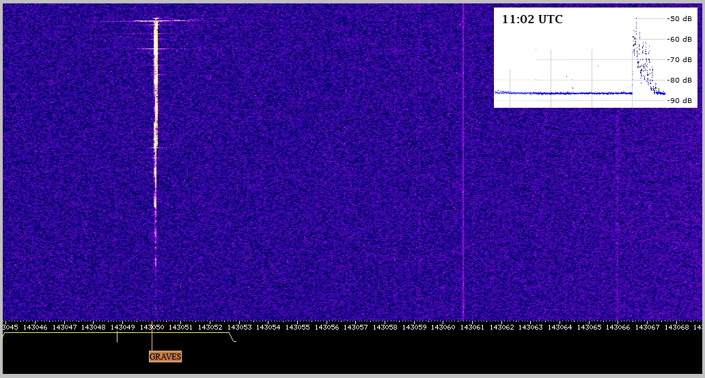The height and width of the screenshot is (378, 705).
Task: Click the 143062 frequency tick label
Action: 502,328
